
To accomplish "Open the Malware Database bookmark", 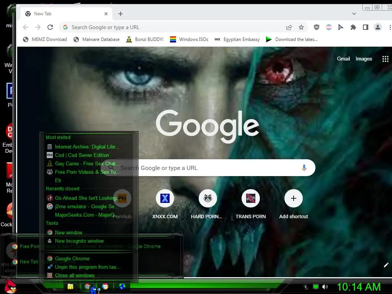I will point(96,39).
